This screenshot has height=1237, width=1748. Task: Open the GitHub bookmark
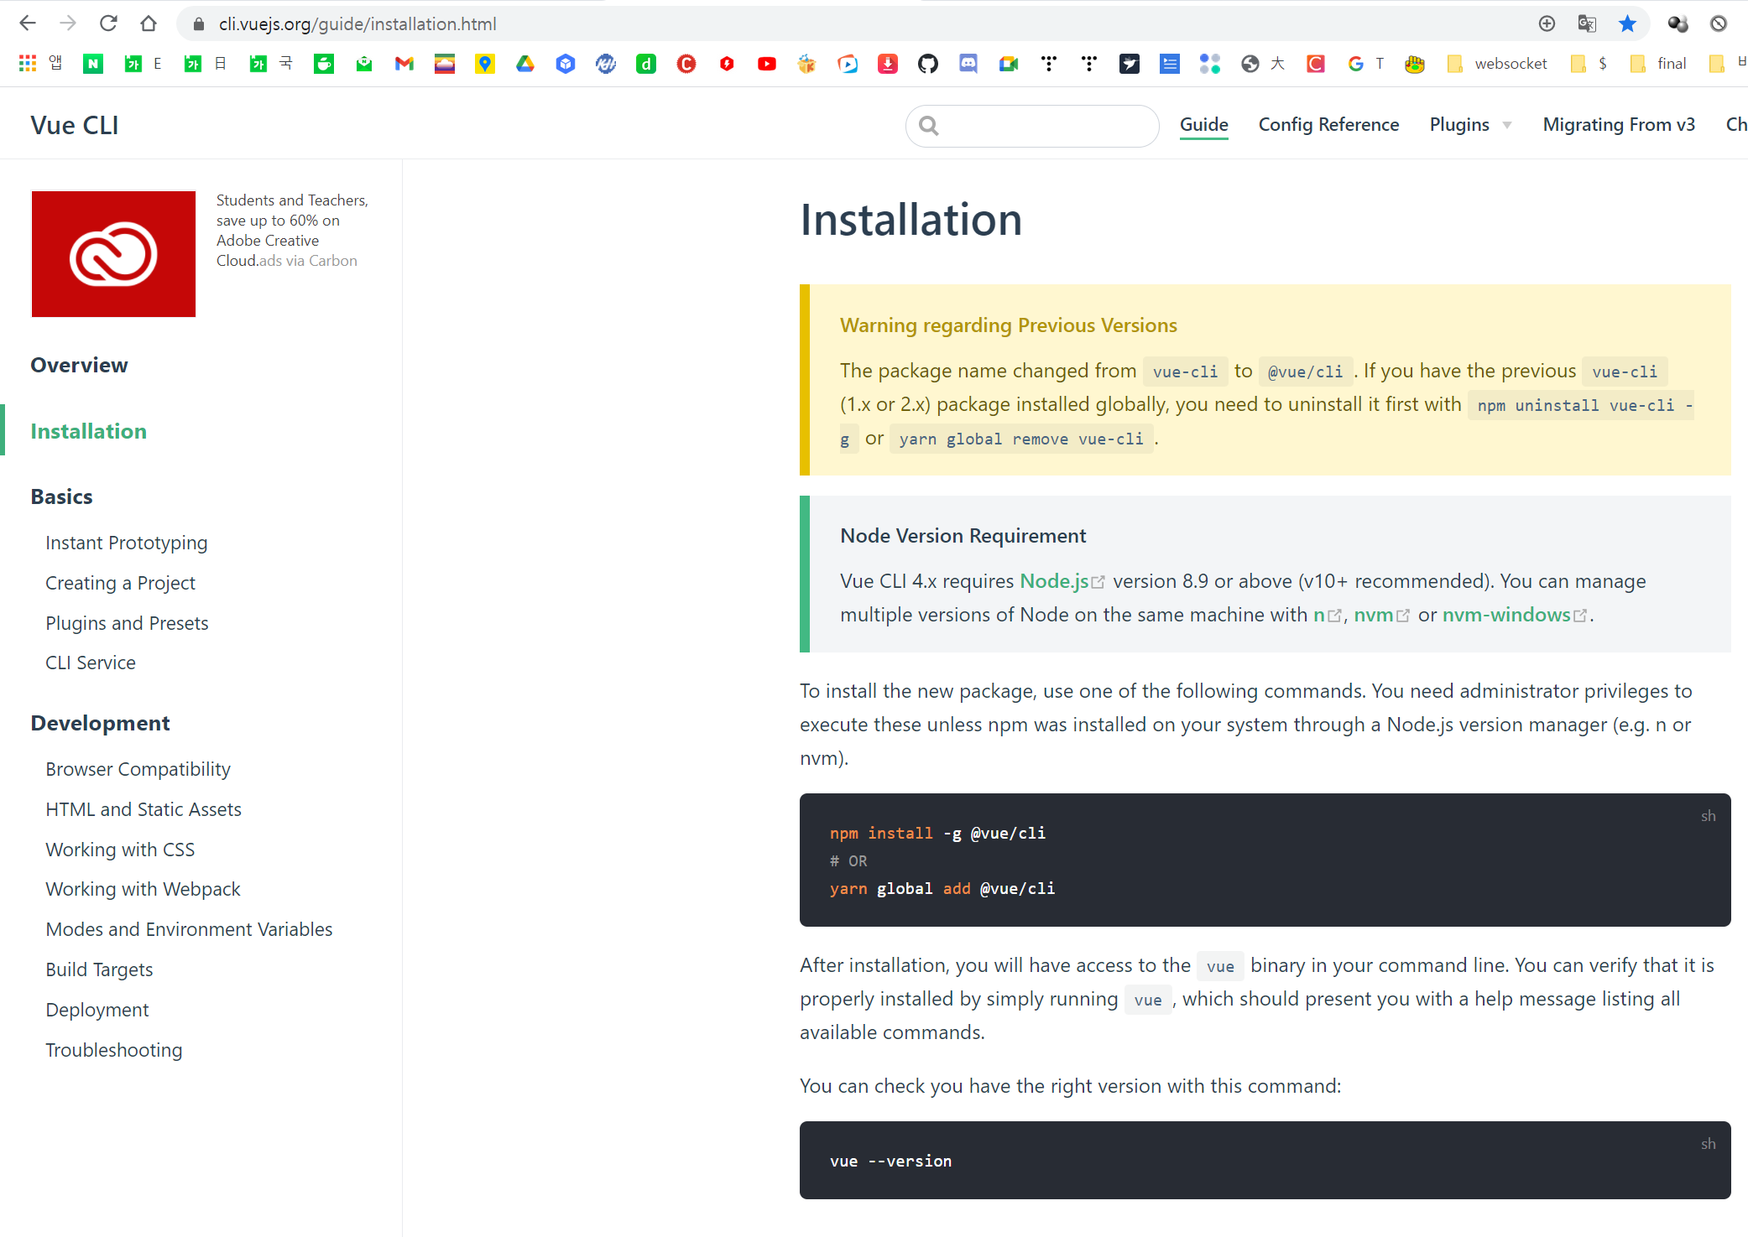click(927, 64)
